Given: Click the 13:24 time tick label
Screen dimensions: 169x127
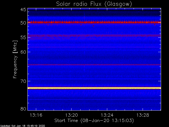Looking at the screenshot, I should pos(107,115).
